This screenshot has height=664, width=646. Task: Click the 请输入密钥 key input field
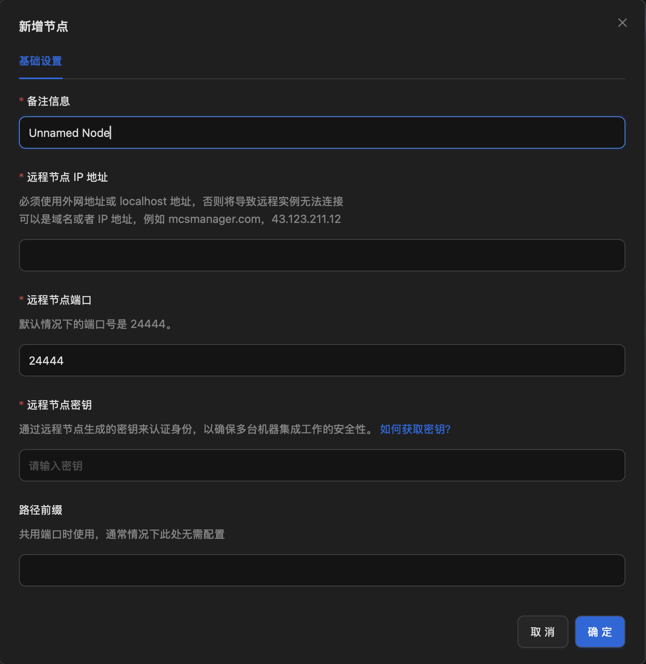point(322,465)
